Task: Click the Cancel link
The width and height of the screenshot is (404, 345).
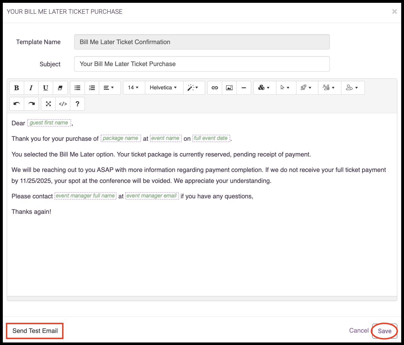Action: point(359,331)
